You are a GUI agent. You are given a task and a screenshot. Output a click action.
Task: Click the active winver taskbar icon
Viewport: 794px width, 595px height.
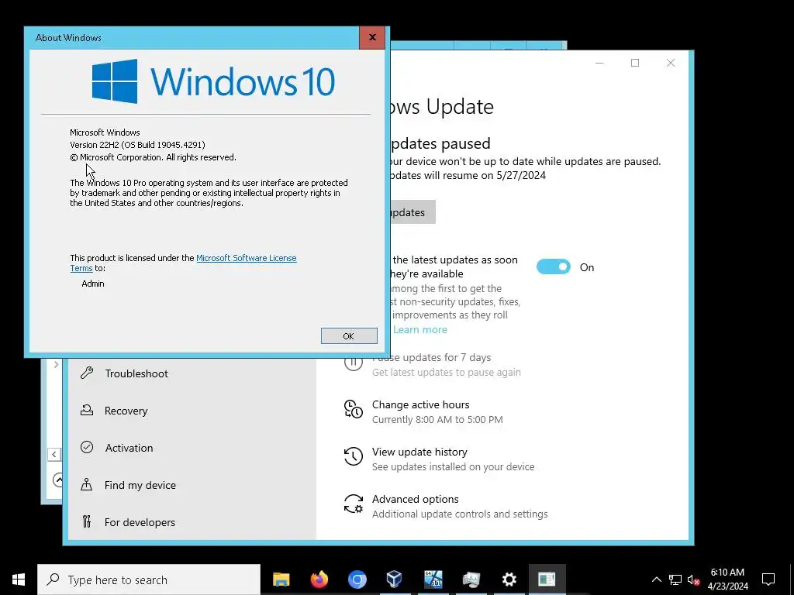pos(547,580)
